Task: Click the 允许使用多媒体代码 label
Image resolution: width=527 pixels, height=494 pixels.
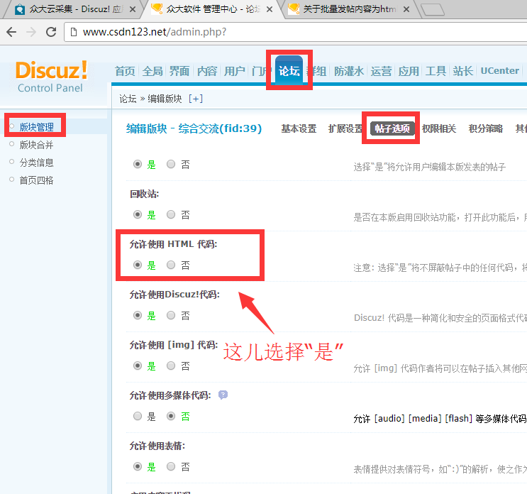Action: [x=170, y=395]
